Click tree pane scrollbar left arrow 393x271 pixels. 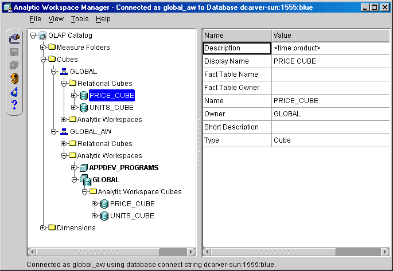click(32, 252)
